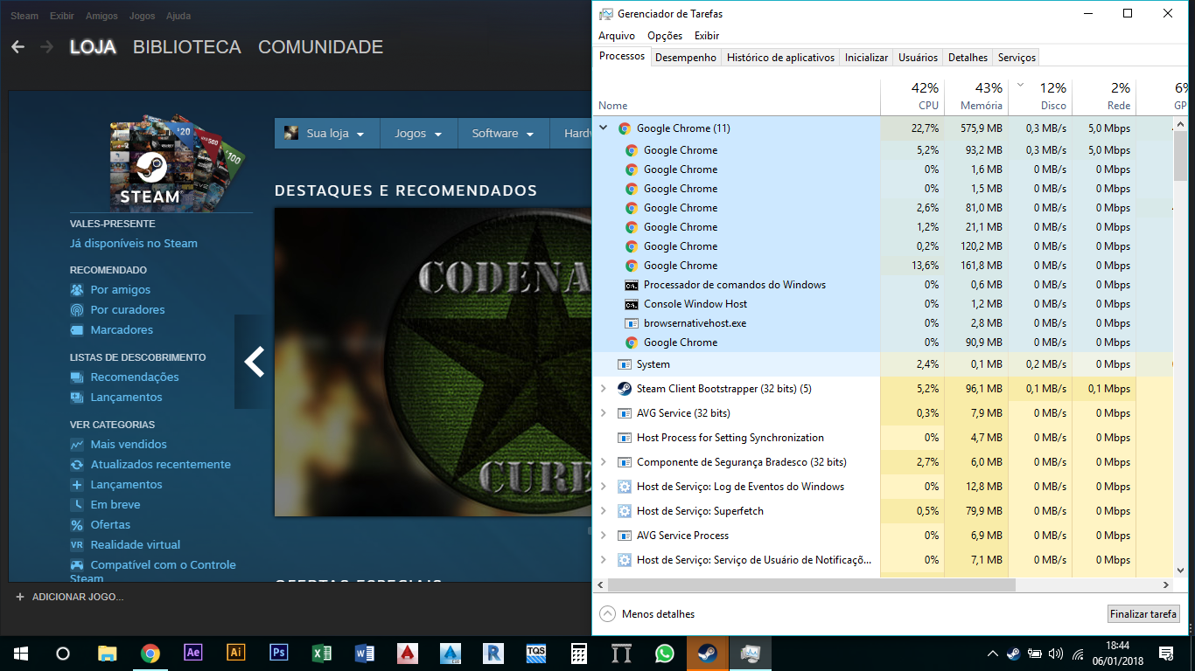Click the Task Manager horizontal scrollbar

pos(810,585)
